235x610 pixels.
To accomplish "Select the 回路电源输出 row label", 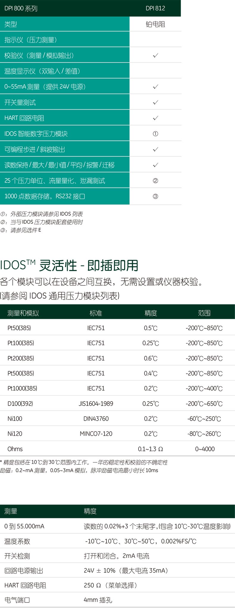I will click(24, 571).
